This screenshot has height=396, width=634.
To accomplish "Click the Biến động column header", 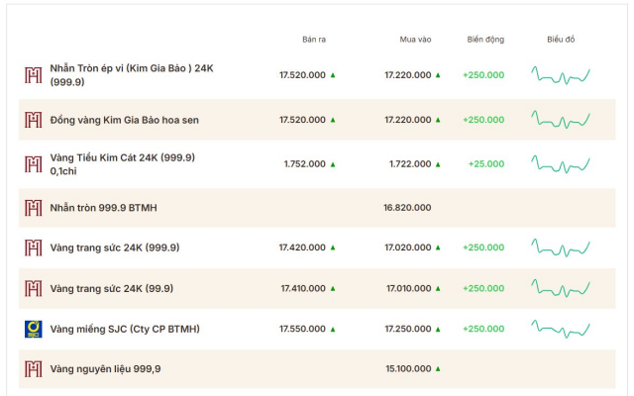I will coord(485,40).
